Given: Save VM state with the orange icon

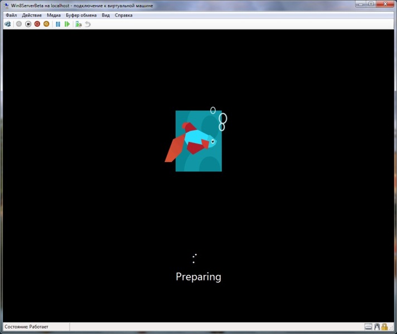Looking at the screenshot, I should [x=46, y=24].
